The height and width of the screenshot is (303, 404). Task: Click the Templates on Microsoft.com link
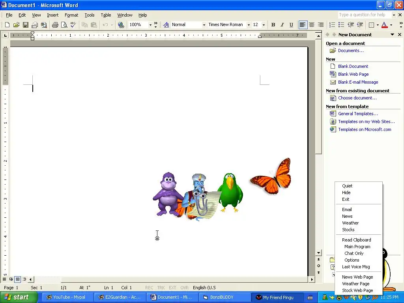click(x=365, y=129)
